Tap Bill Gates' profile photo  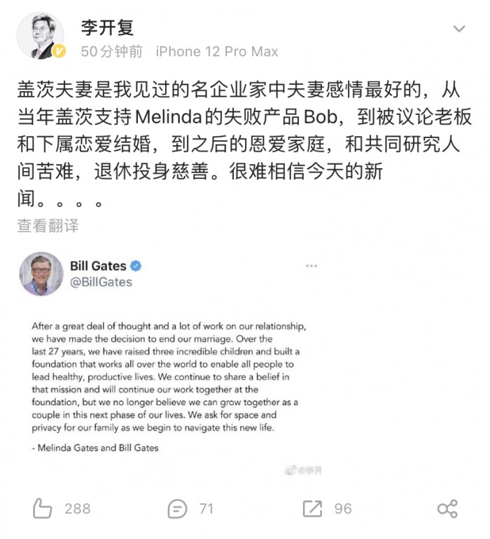click(41, 273)
